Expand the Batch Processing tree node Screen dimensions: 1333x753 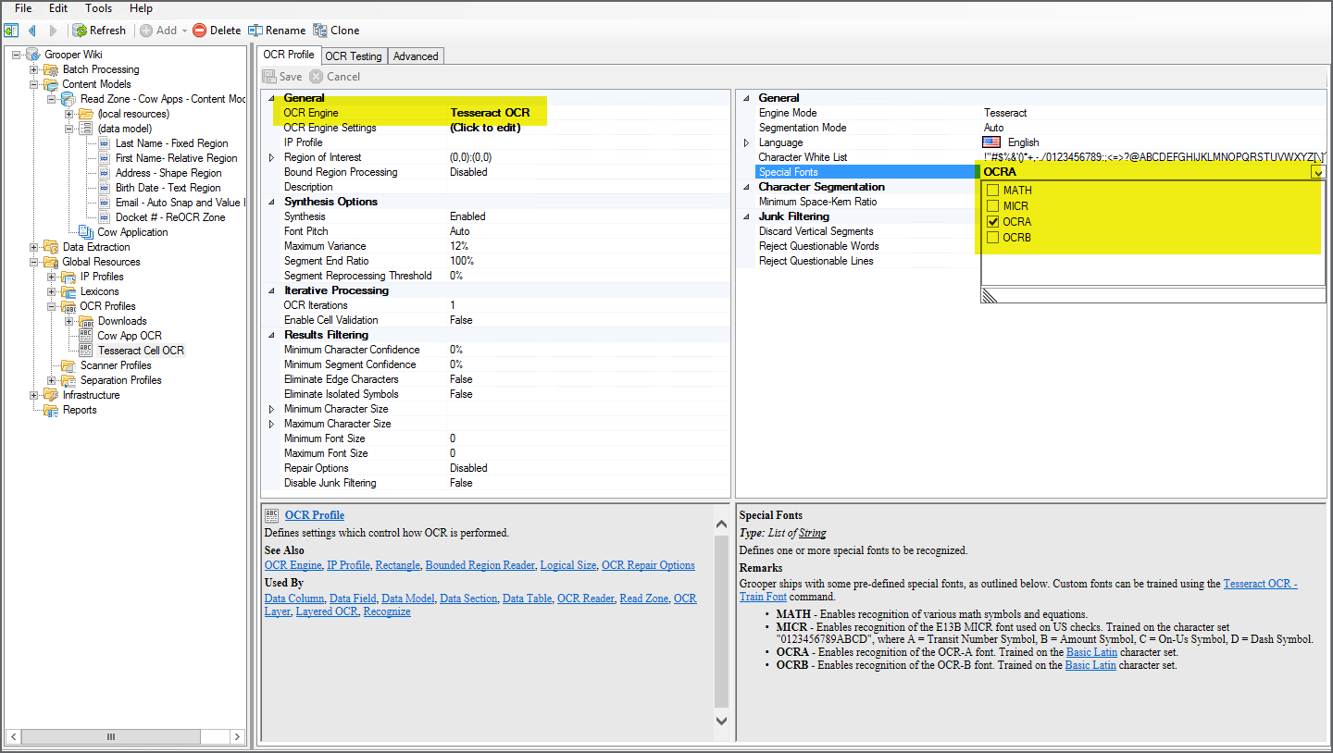coord(34,69)
